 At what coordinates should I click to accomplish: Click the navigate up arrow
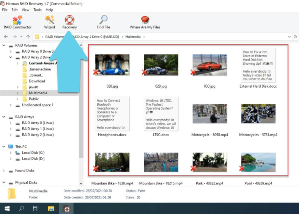click(28, 37)
